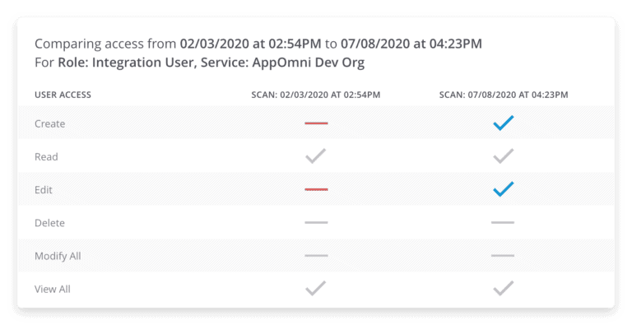Image resolution: width=632 pixels, height=325 pixels.
Task: Click the Edit row label
Action: click(x=44, y=190)
